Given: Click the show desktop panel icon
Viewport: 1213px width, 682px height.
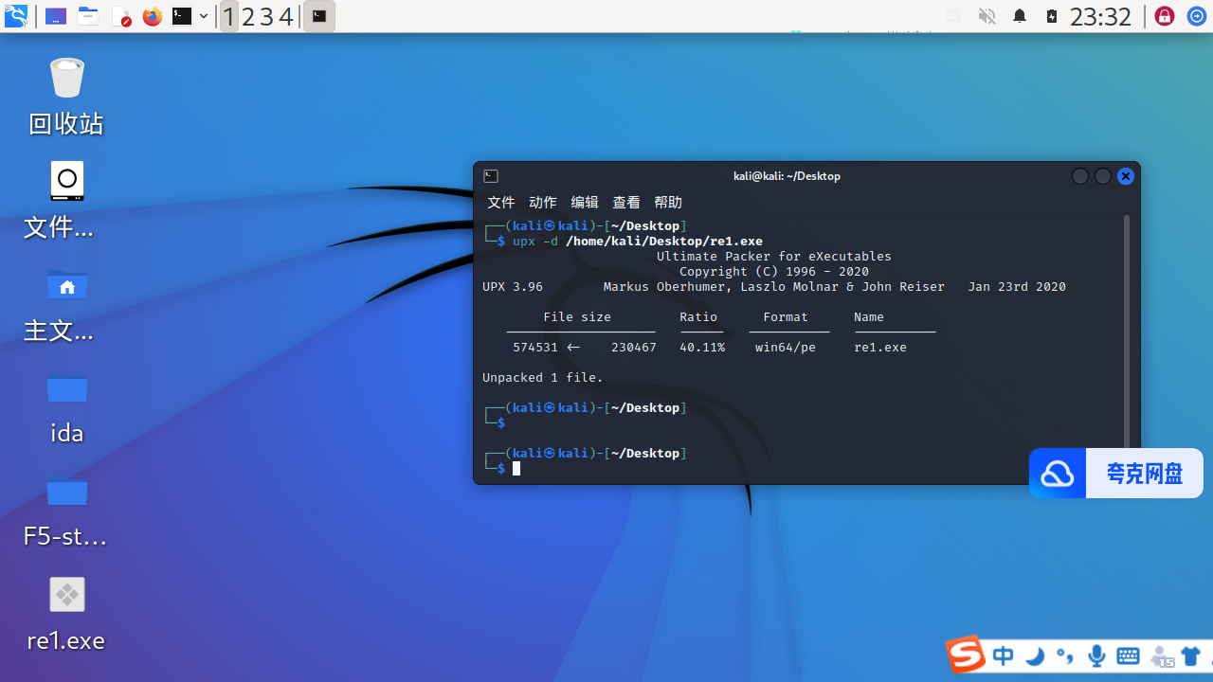Looking at the screenshot, I should coord(56,16).
